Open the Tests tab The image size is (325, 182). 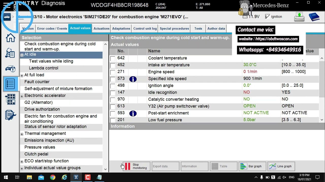coord(198,29)
